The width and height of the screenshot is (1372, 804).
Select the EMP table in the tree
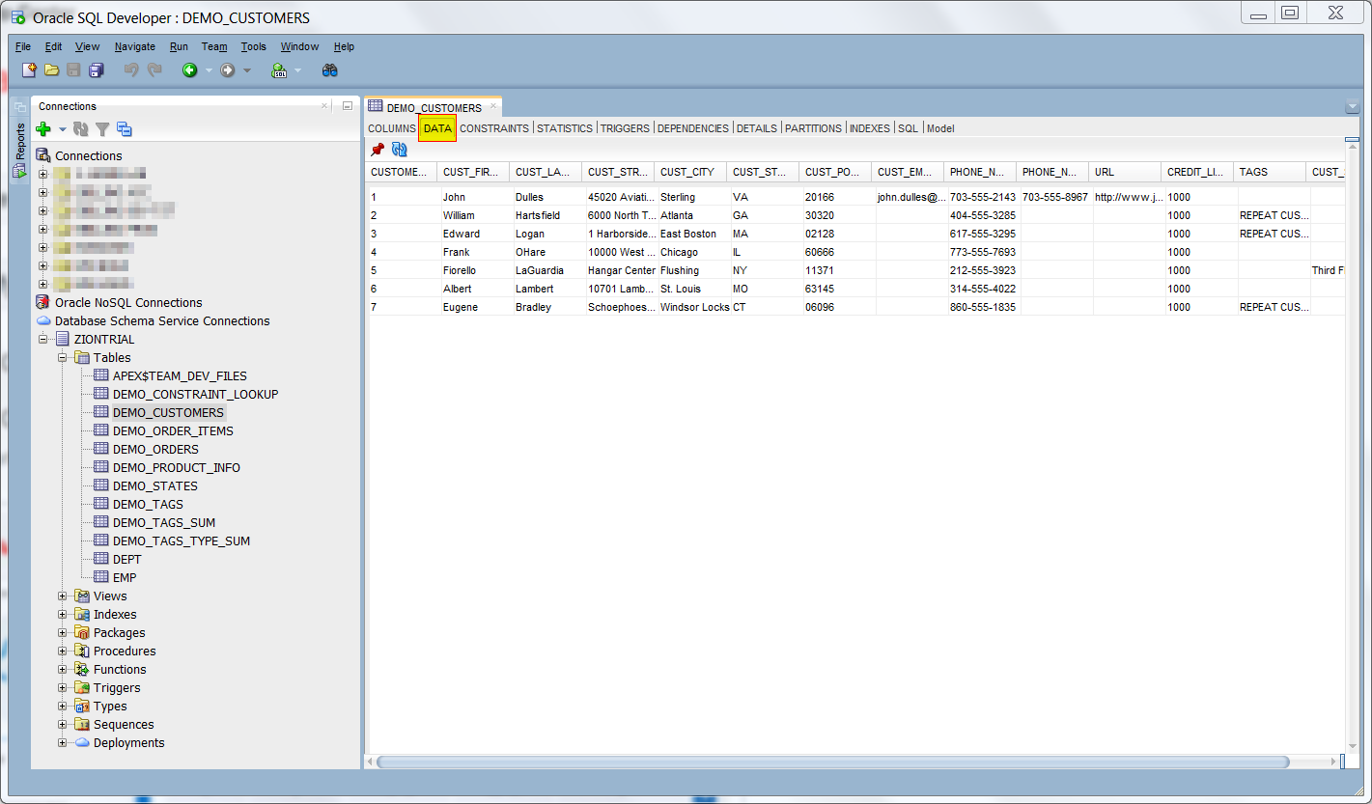coord(125,578)
